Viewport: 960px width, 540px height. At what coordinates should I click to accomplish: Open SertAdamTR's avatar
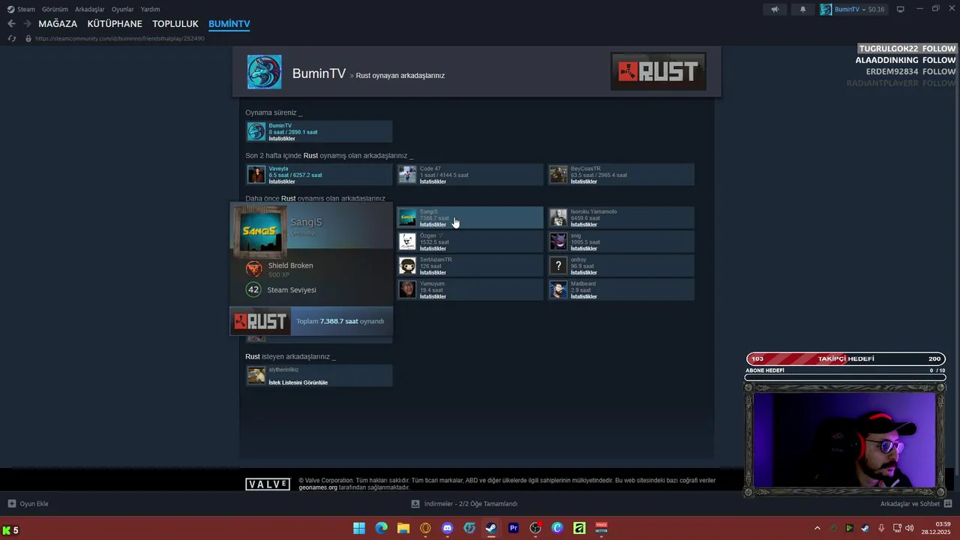407,265
